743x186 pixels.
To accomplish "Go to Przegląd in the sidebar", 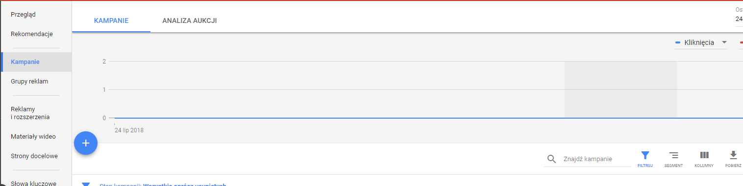I will click(23, 15).
